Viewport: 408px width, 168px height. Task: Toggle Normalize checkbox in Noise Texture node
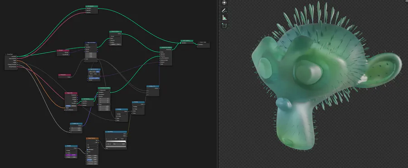point(87,150)
